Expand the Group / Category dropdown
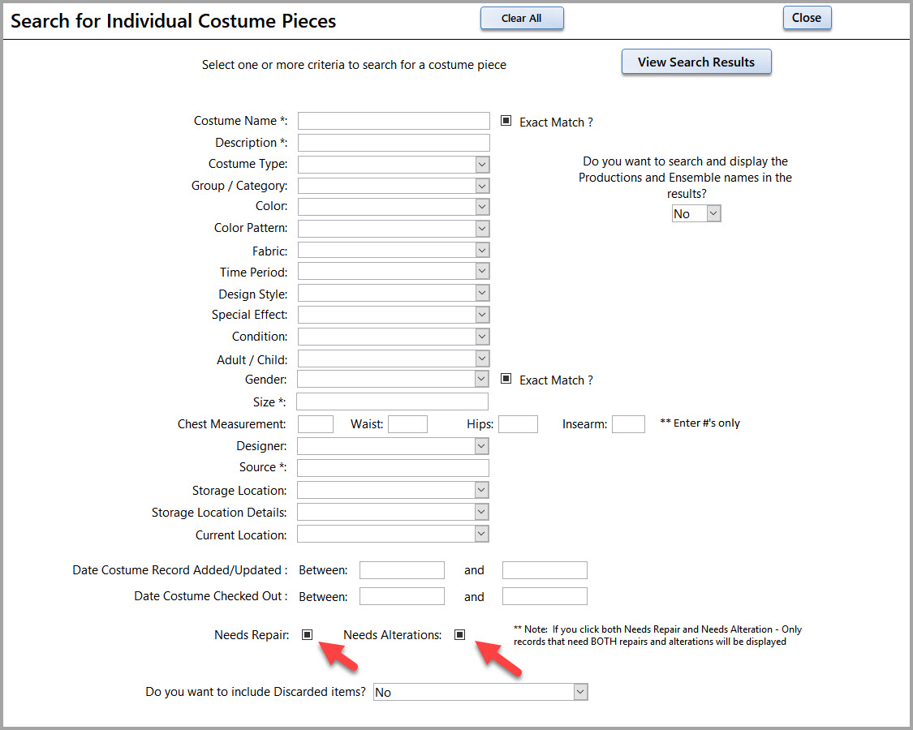Viewport: 913px width, 730px height. [x=482, y=186]
